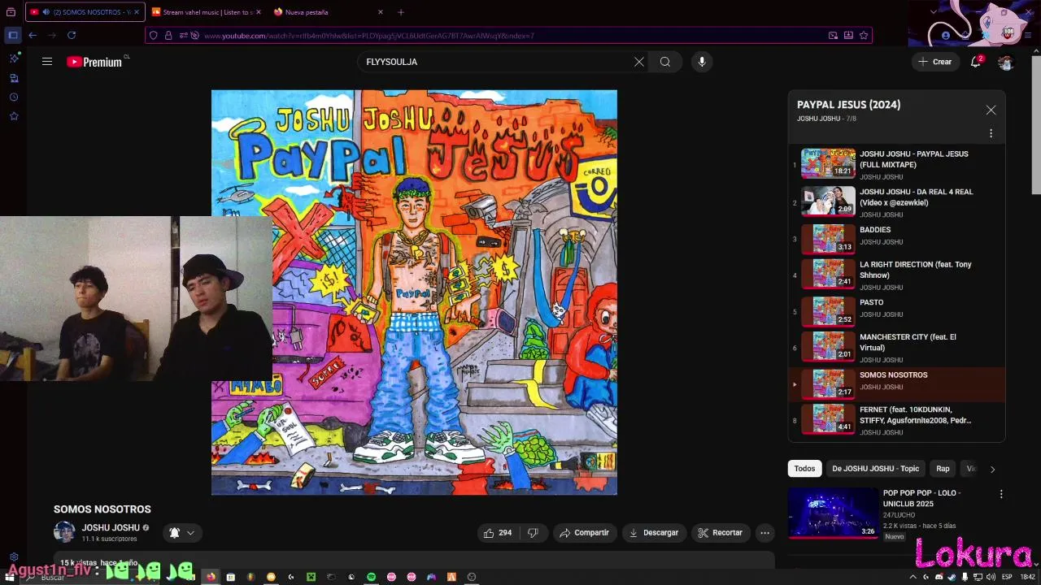This screenshot has height=585, width=1041.
Task: Open site security lock info
Action: coord(168,35)
